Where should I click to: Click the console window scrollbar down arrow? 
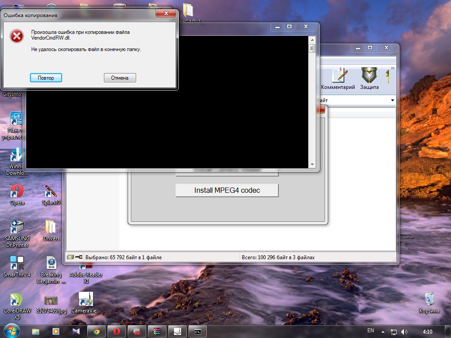tap(312, 165)
